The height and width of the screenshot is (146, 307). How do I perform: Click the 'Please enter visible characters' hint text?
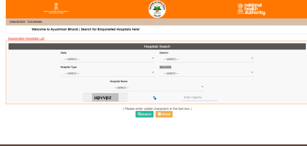157,109
